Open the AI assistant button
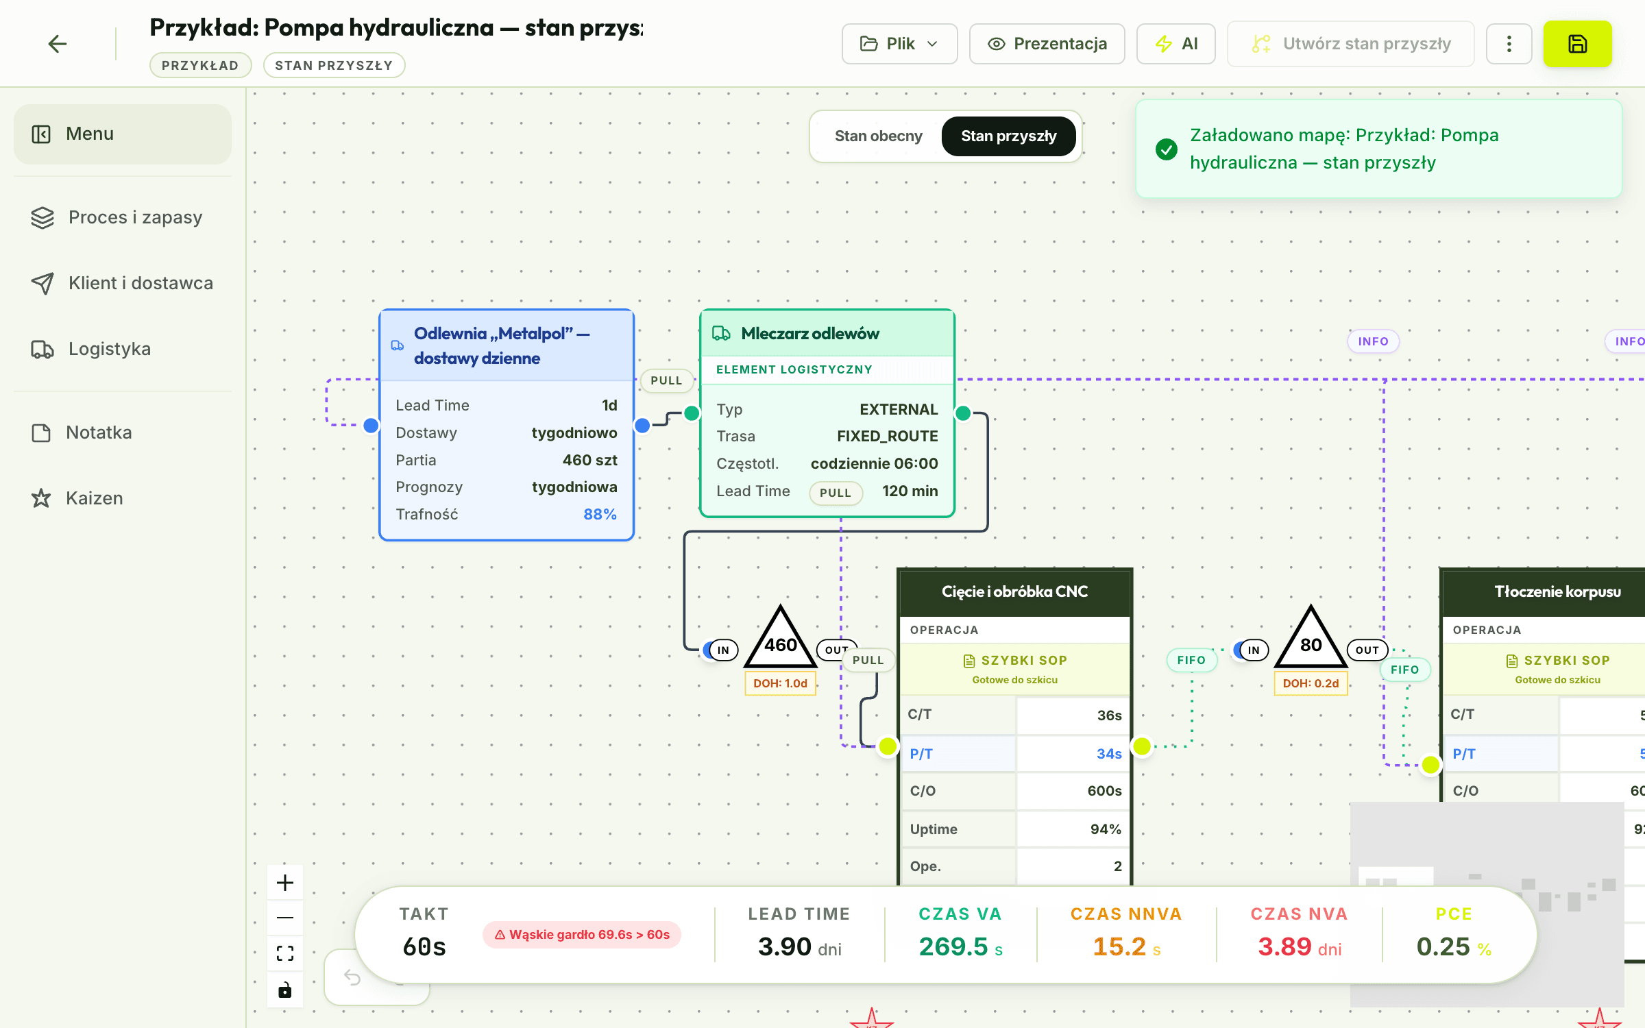This screenshot has width=1645, height=1028. tap(1175, 44)
